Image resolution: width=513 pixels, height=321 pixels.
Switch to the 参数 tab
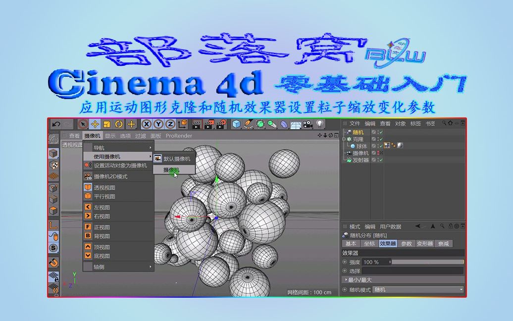[407, 243]
